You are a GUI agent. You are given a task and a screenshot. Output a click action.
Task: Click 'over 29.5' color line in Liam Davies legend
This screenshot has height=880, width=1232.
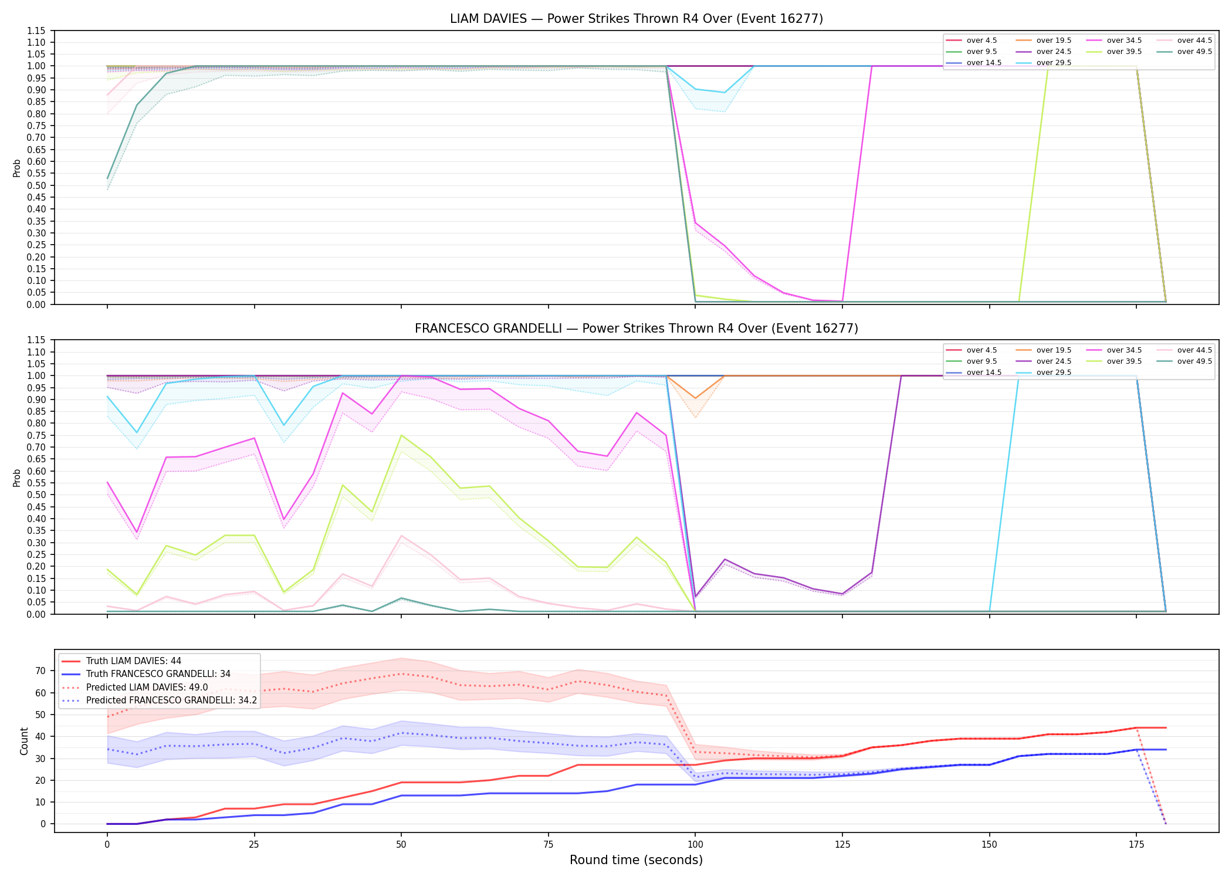[x=1024, y=63]
